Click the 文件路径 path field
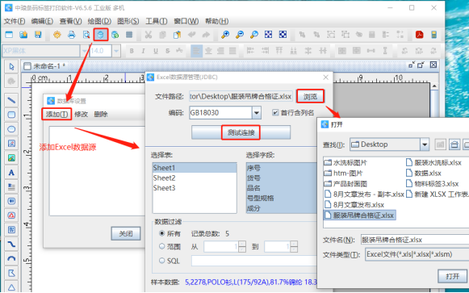This screenshot has height=293, width=469. (241, 96)
